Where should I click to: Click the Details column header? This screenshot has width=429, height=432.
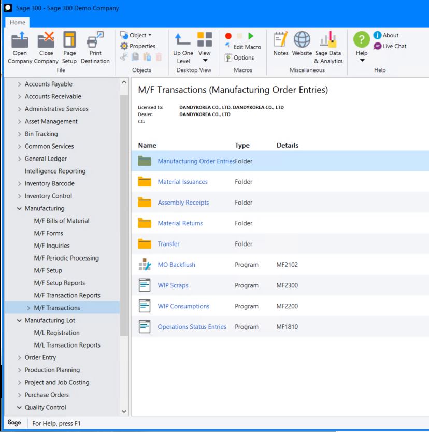(288, 145)
